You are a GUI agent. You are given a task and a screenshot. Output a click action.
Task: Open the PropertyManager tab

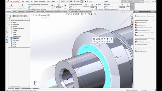[14, 16]
